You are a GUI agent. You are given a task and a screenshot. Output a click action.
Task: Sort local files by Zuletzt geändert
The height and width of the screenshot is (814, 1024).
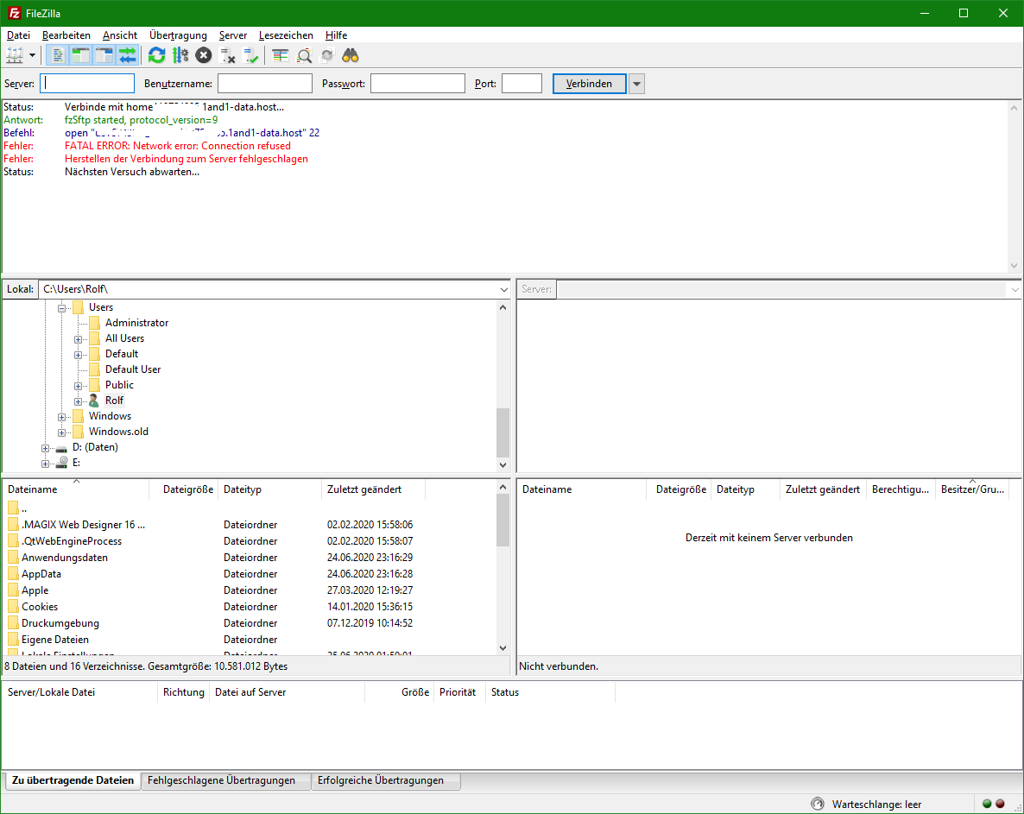click(373, 489)
